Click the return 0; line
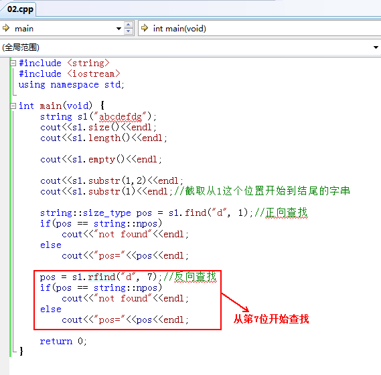The width and height of the screenshot is (381, 375). pos(63,342)
